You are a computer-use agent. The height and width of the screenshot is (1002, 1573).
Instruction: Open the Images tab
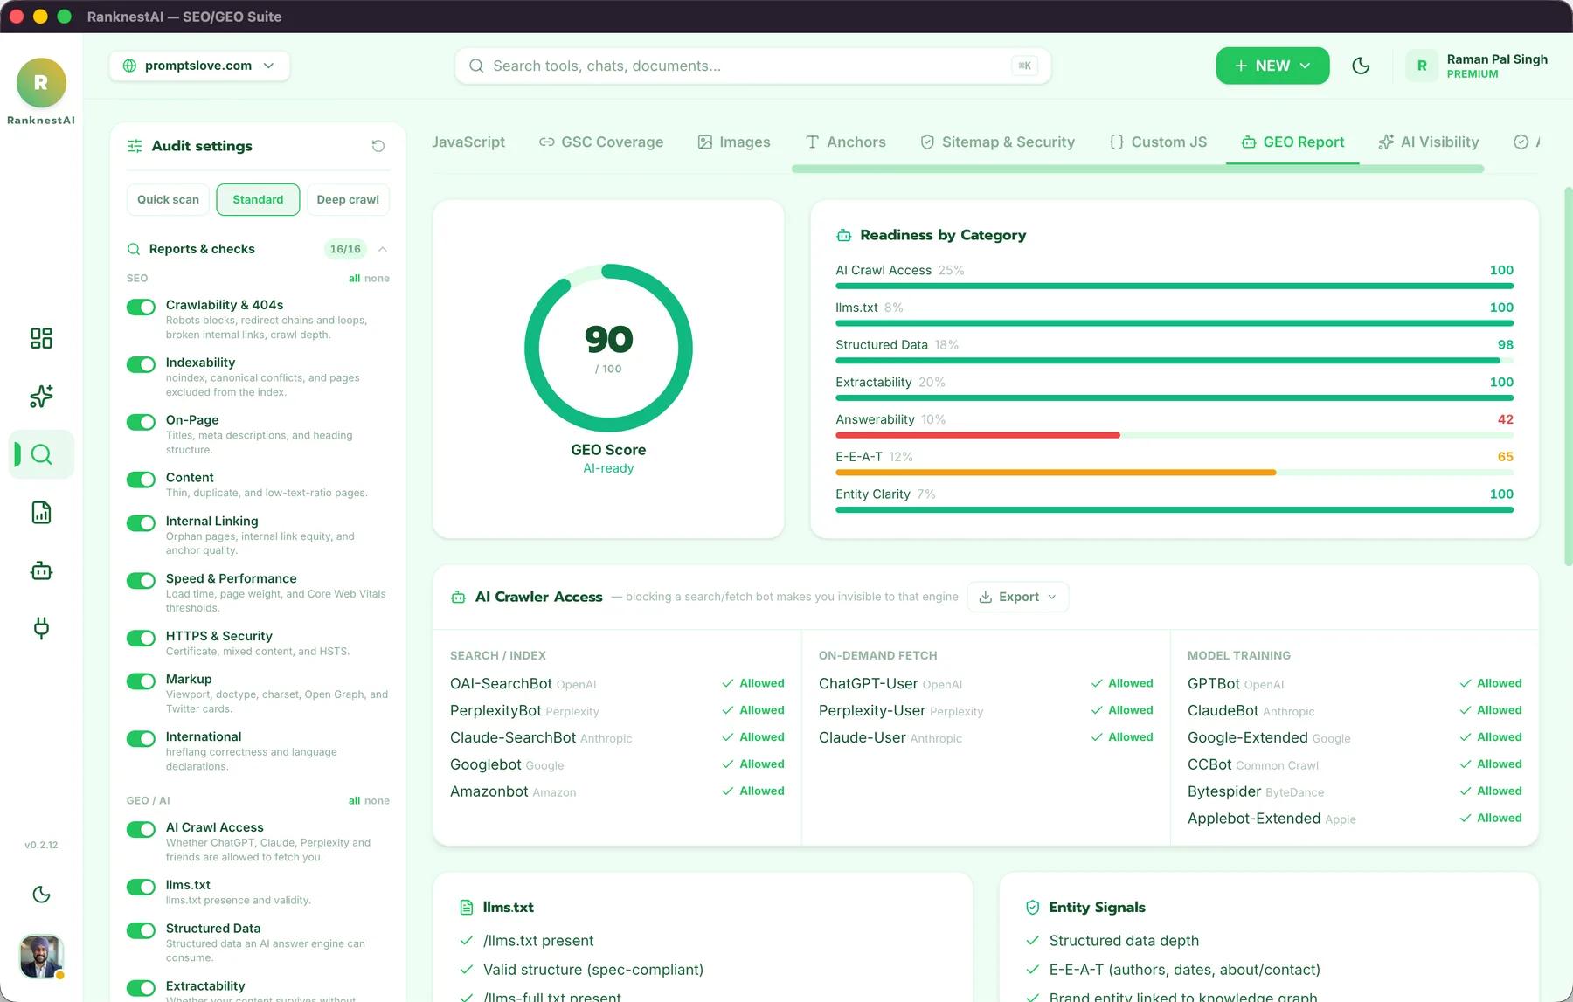pos(734,142)
